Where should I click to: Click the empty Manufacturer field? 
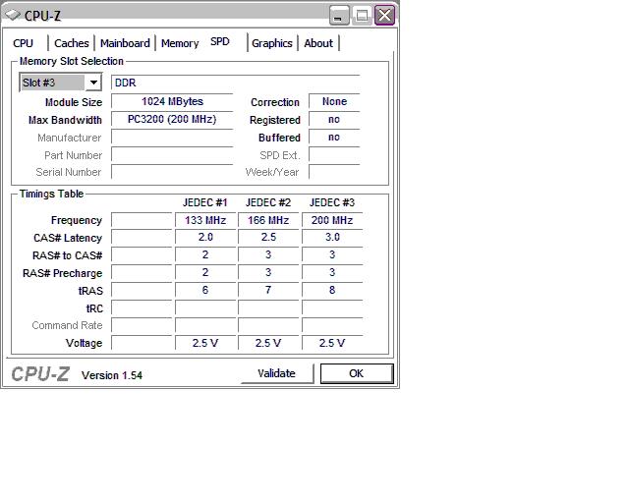coord(172,138)
